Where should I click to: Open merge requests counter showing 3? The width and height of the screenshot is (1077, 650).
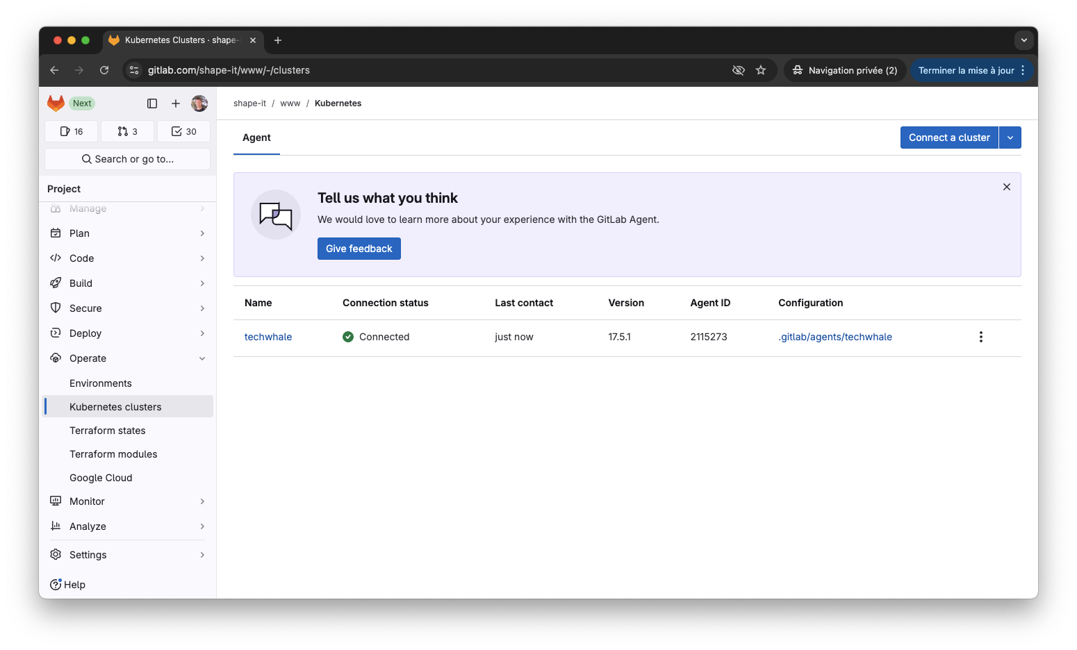point(128,131)
